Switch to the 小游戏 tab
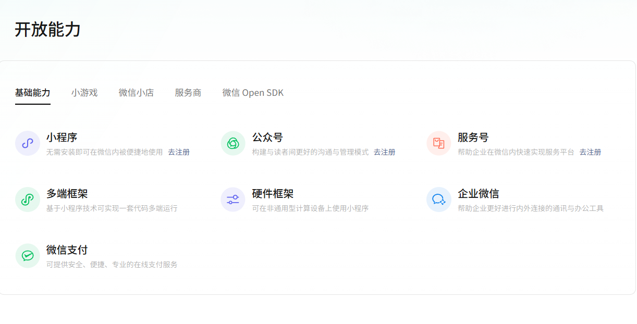 84,93
